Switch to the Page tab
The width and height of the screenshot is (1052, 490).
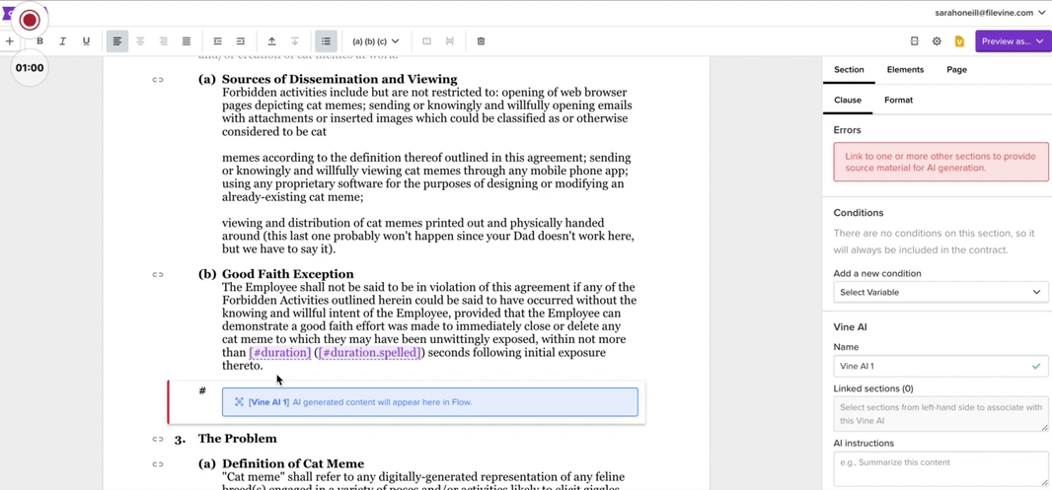[x=956, y=70]
